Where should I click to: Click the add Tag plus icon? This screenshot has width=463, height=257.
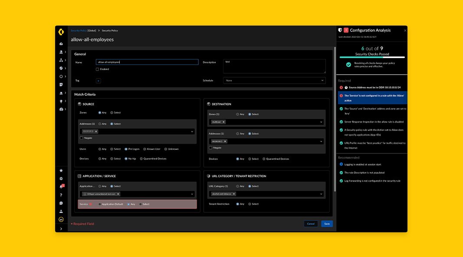98,81
